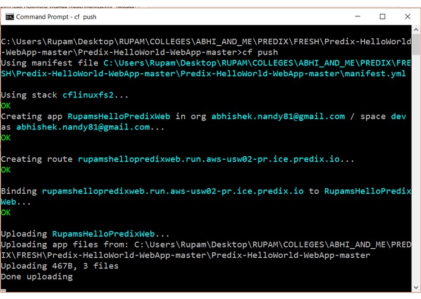This screenshot has height=299, width=421.
Task: Click the 'Done uploading' line
Action: coord(37,277)
